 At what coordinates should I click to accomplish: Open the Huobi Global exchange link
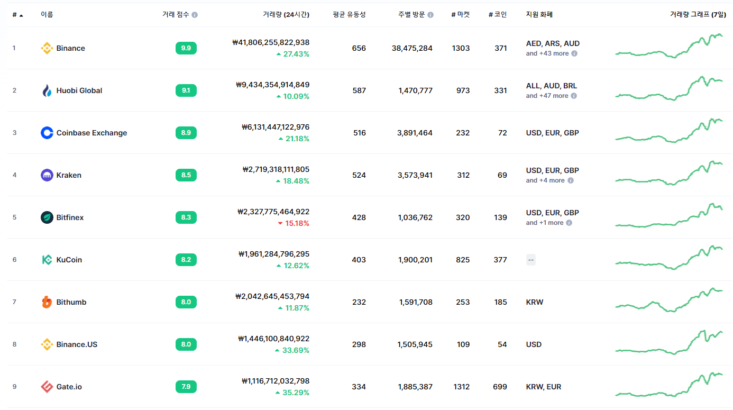point(79,90)
